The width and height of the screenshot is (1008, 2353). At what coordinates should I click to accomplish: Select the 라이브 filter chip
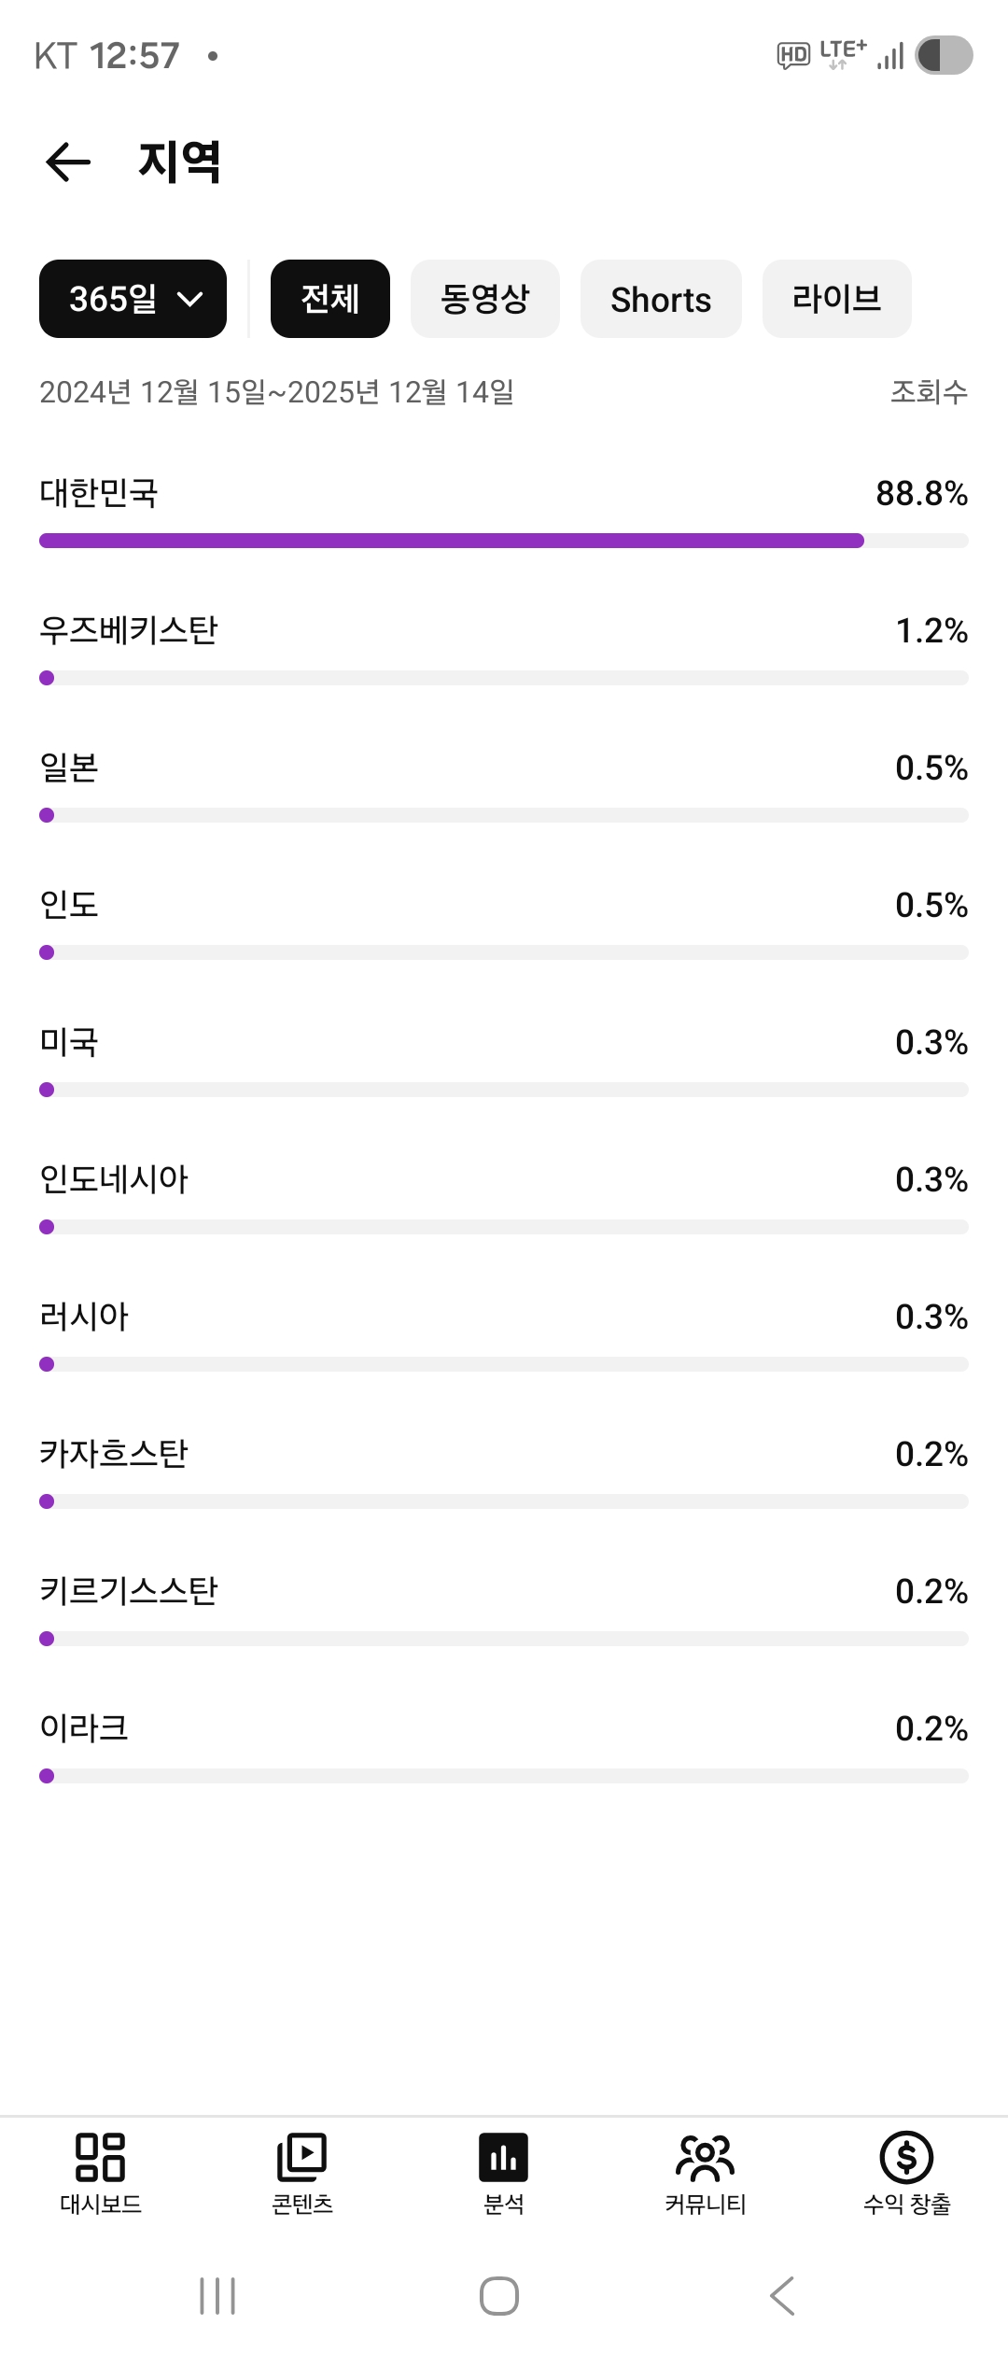coord(836,299)
